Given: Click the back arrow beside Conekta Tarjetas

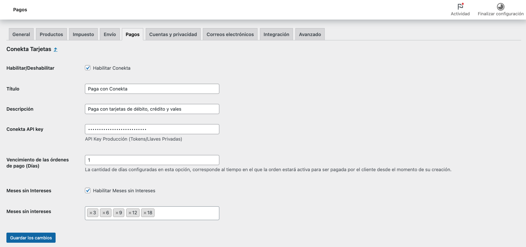Looking at the screenshot, I should click(56, 50).
